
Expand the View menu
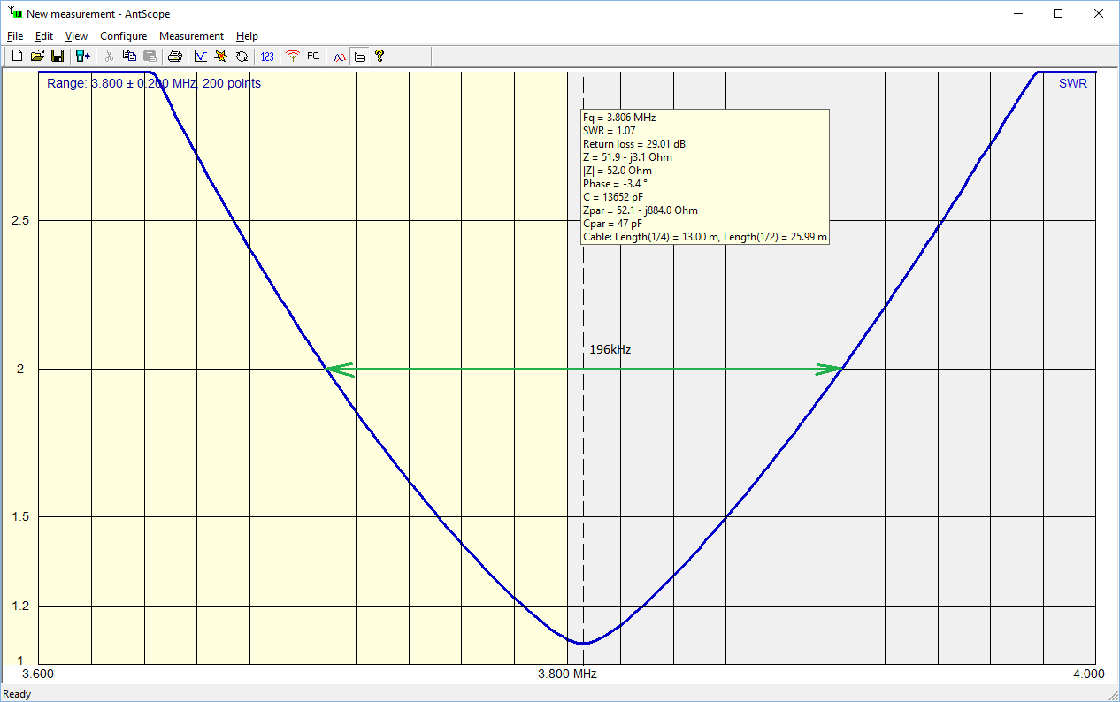tap(76, 36)
